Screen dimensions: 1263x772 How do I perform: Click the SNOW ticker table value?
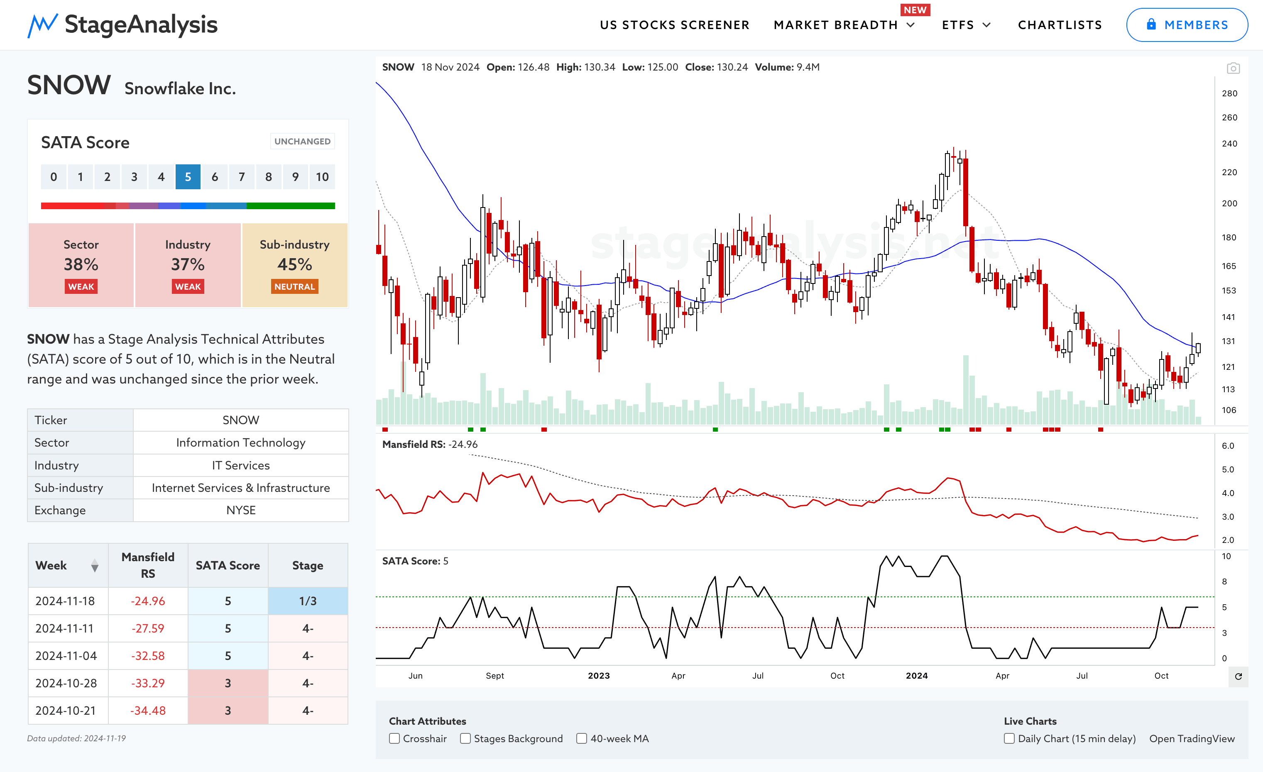tap(240, 420)
